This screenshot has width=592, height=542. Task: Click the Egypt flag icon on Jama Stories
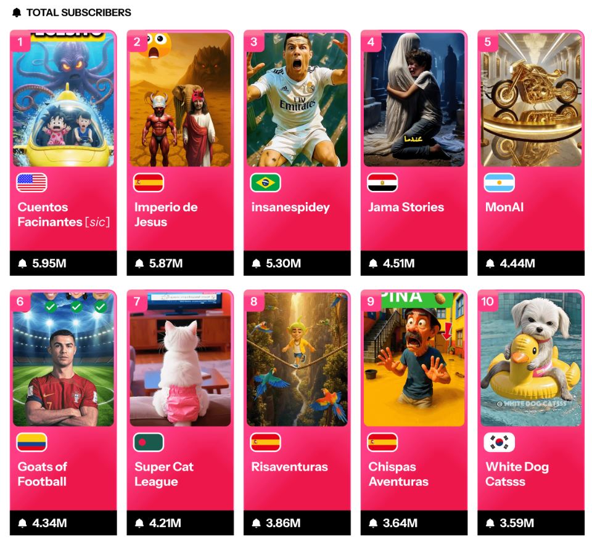[x=382, y=182]
